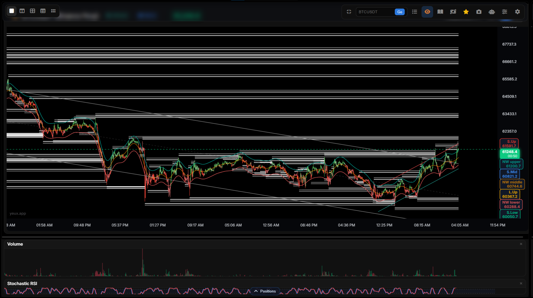533x298 pixels.
Task: Click the 01:27 PM time axis label
Action: pyautogui.click(x=158, y=225)
